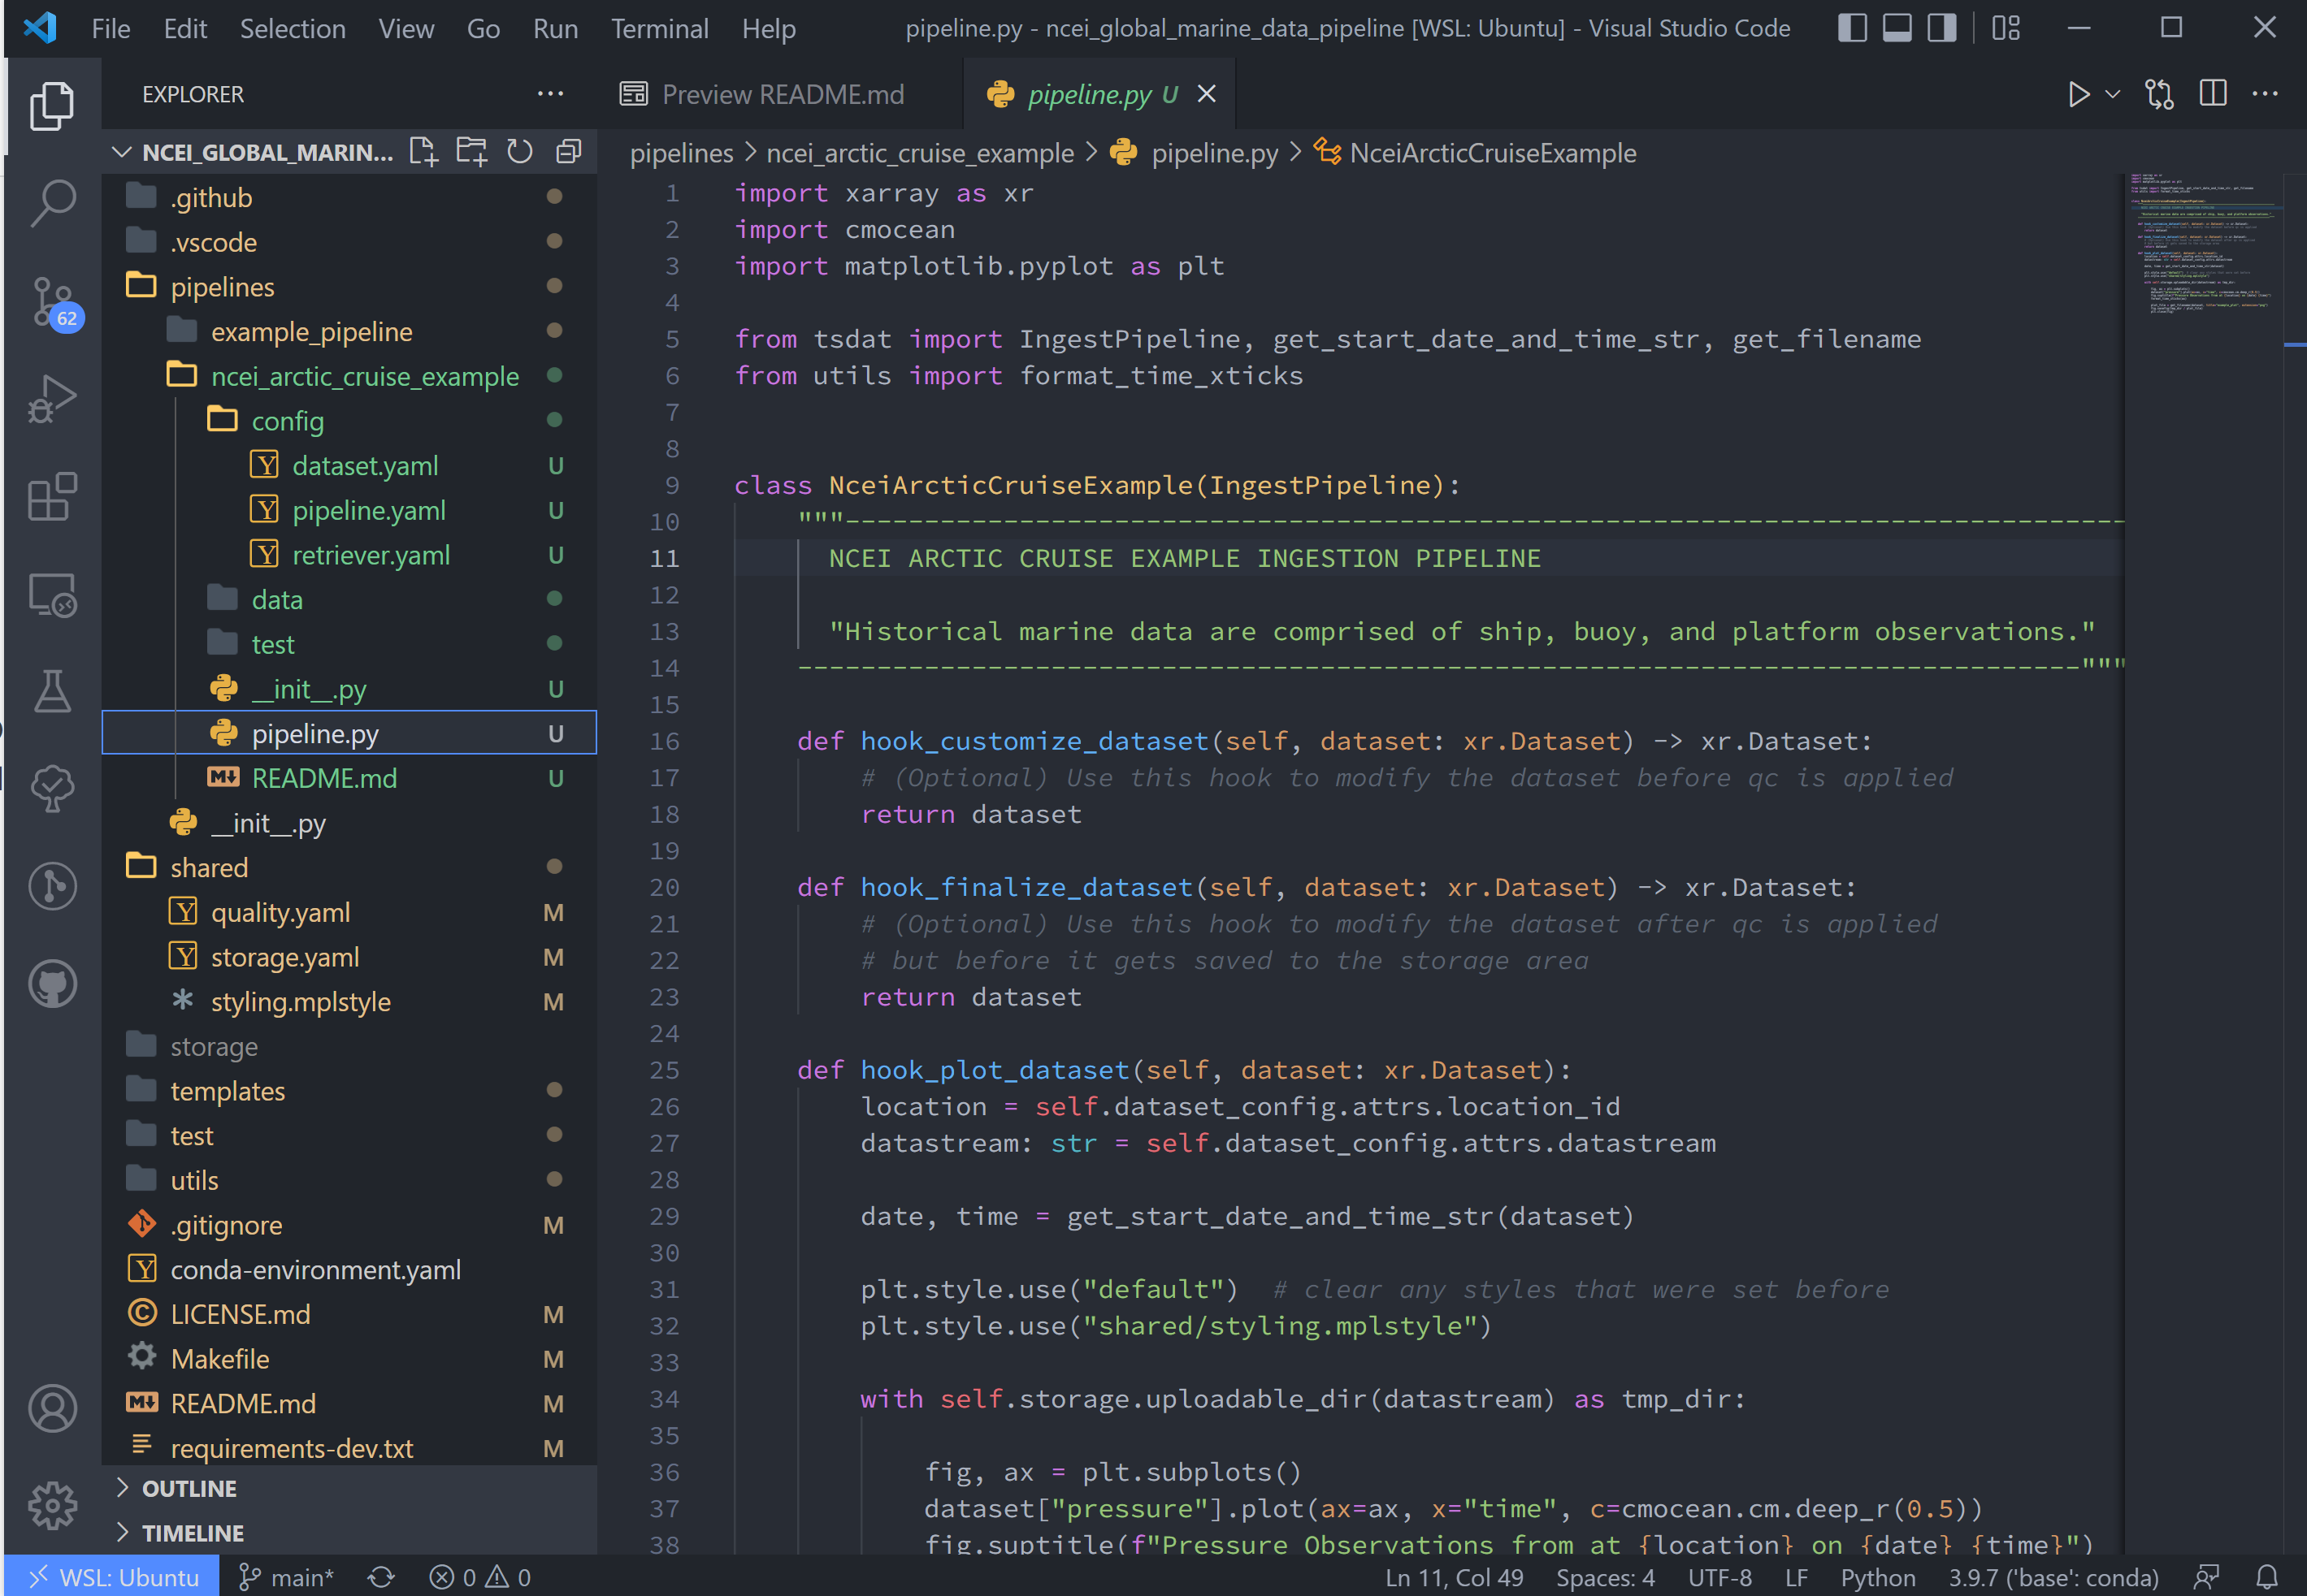Open the File menu
The height and width of the screenshot is (1596, 2307).
click(x=110, y=28)
